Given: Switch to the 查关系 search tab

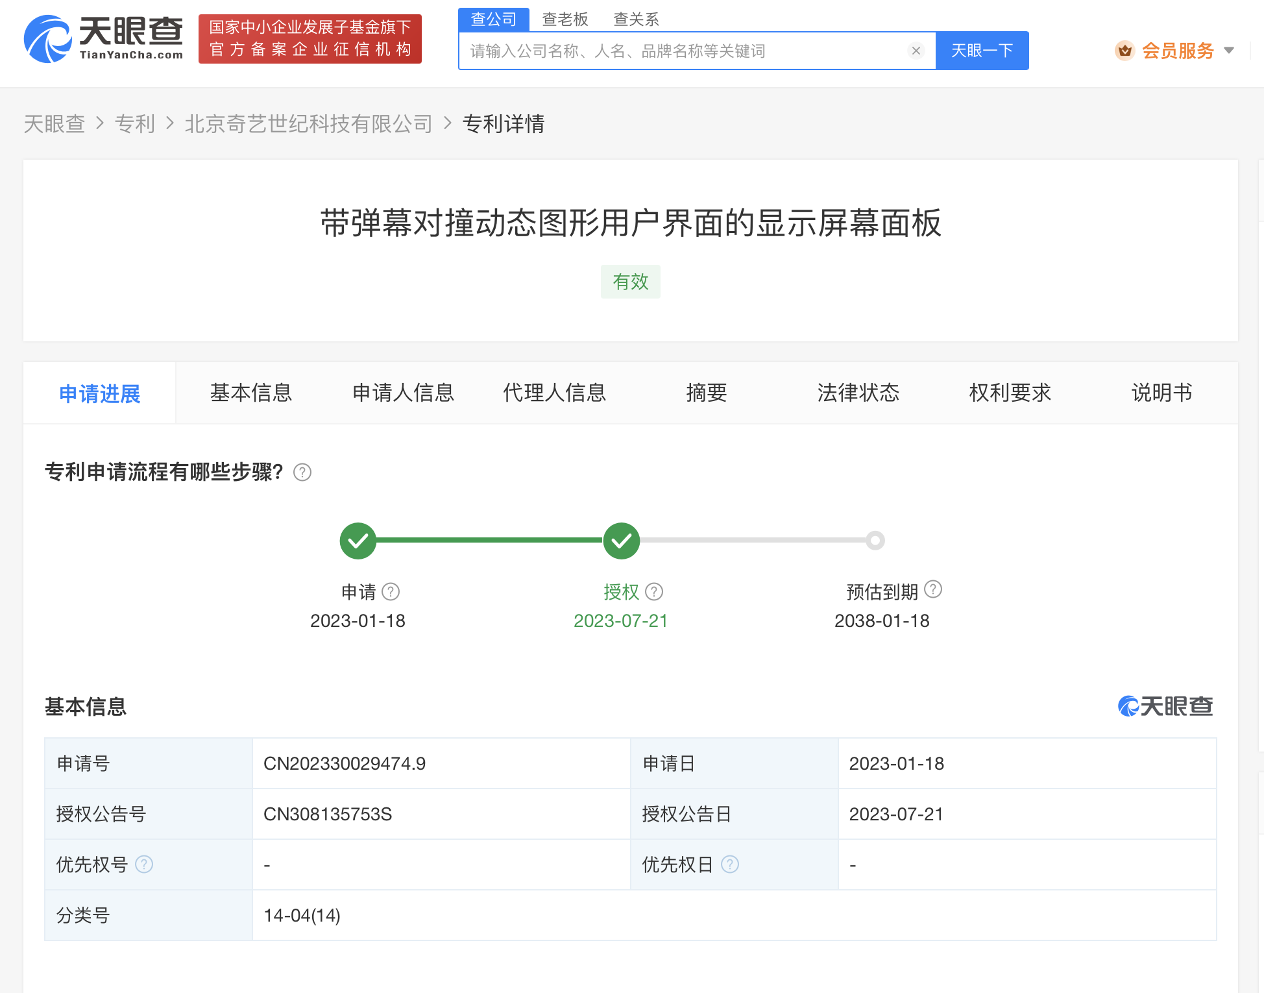Looking at the screenshot, I should (636, 19).
